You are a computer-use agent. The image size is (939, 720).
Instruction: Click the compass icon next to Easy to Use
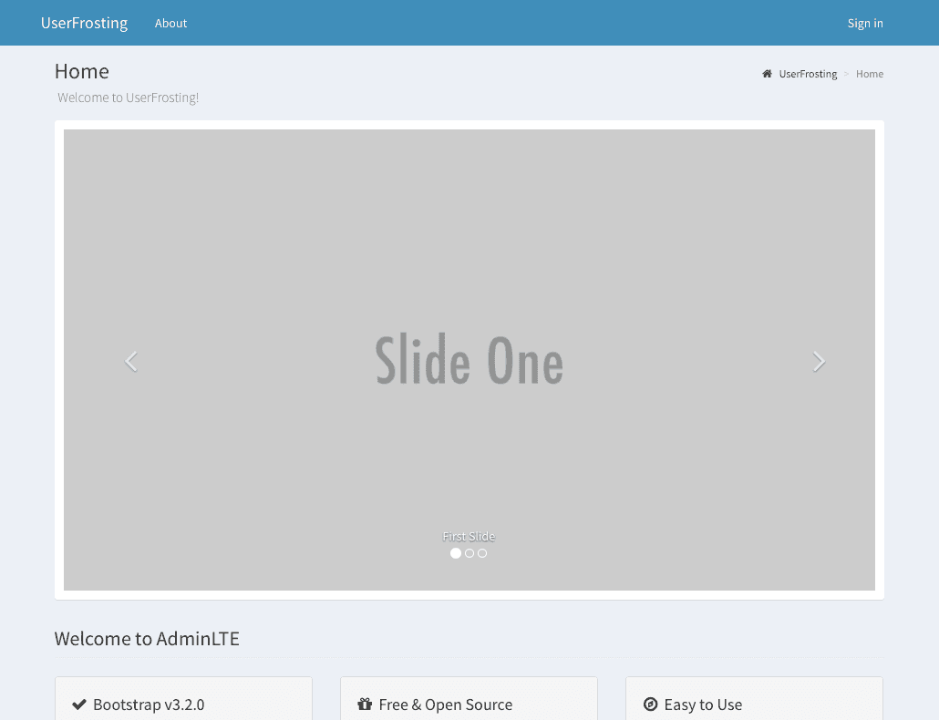tap(650, 704)
